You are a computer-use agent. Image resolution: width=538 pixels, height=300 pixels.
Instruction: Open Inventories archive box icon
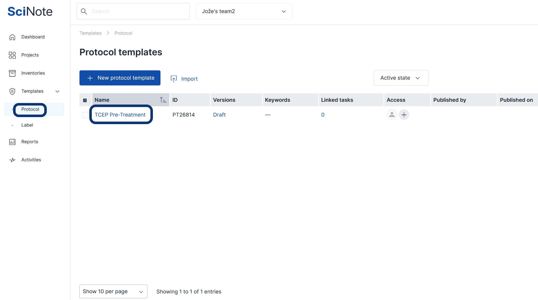click(12, 73)
